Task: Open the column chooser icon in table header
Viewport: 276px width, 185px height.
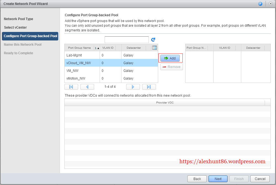Action: [155, 48]
